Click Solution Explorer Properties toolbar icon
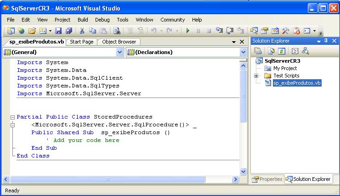The image size is (340, 196). click(x=258, y=51)
